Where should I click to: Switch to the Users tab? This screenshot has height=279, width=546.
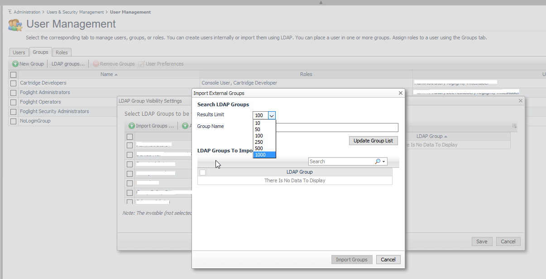pos(19,52)
